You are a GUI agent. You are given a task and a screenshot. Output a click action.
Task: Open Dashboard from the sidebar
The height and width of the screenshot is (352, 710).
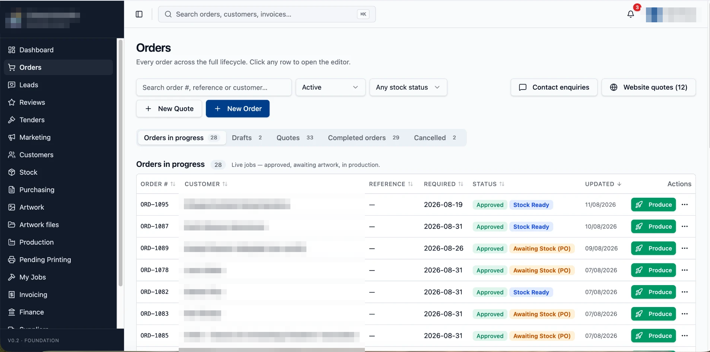point(58,50)
